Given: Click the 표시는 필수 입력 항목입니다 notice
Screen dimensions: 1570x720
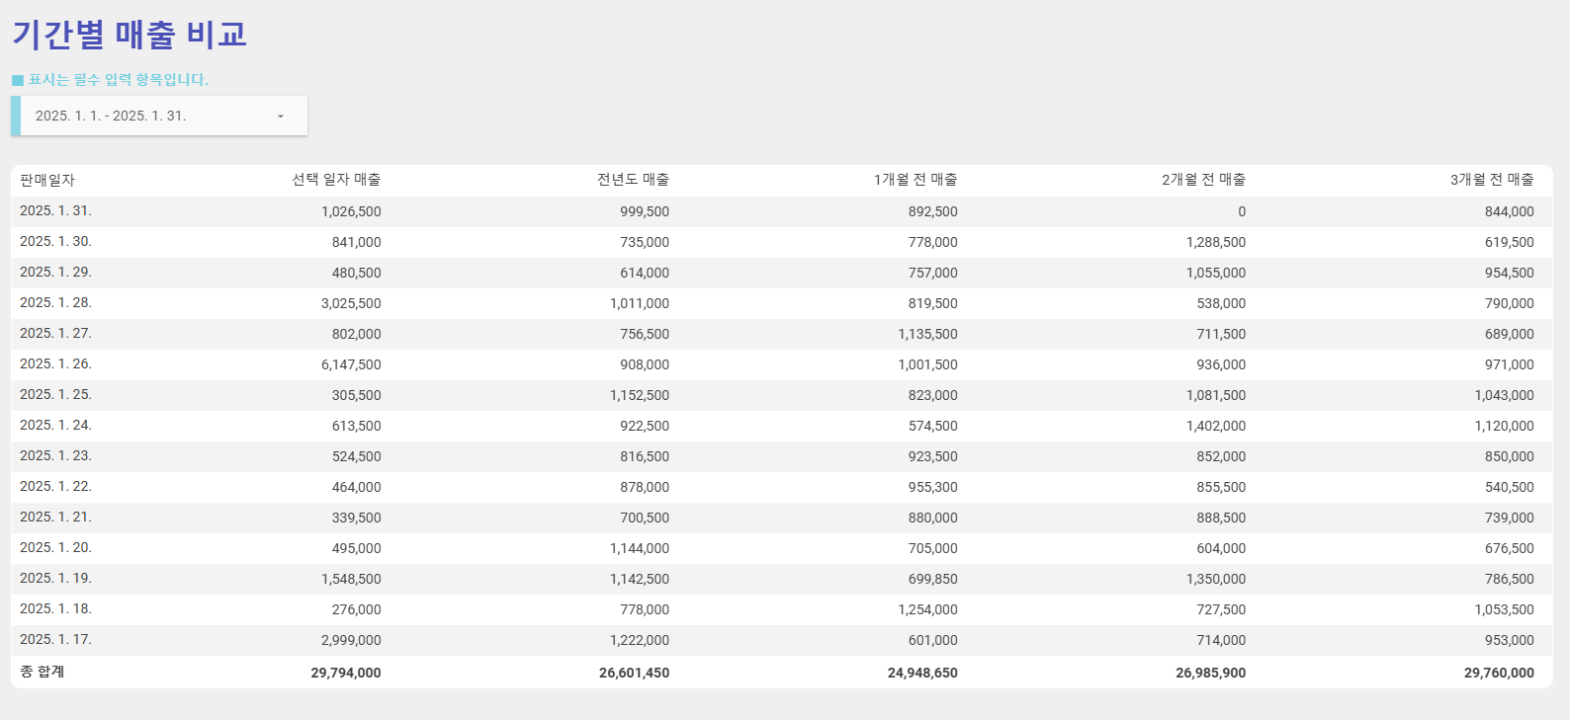Looking at the screenshot, I should (x=118, y=79).
